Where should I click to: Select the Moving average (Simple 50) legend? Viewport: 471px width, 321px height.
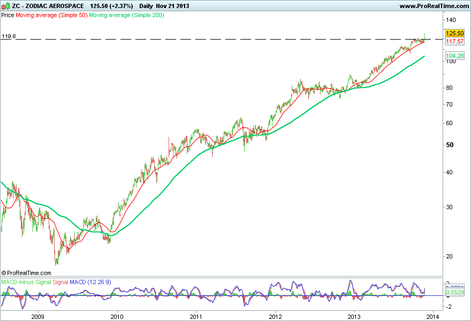51,15
